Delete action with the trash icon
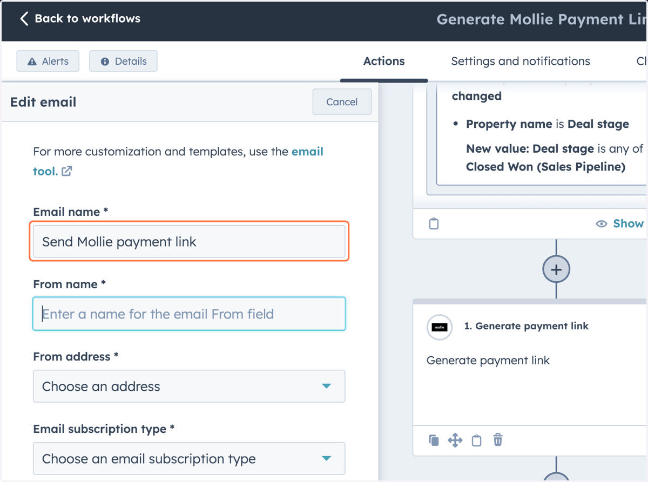Screen dimensions: 648x482 coord(498,440)
